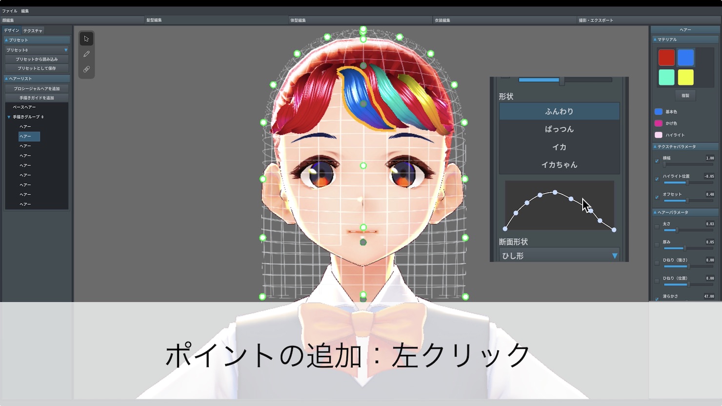Click the ひねり(強さ) slider
This screenshot has width=722, height=406.
coord(688,266)
